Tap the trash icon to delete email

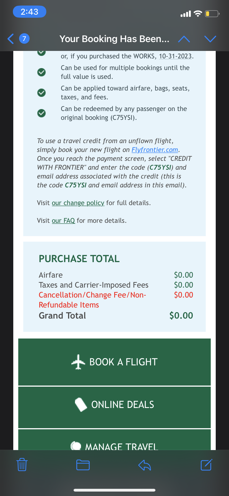(x=22, y=465)
